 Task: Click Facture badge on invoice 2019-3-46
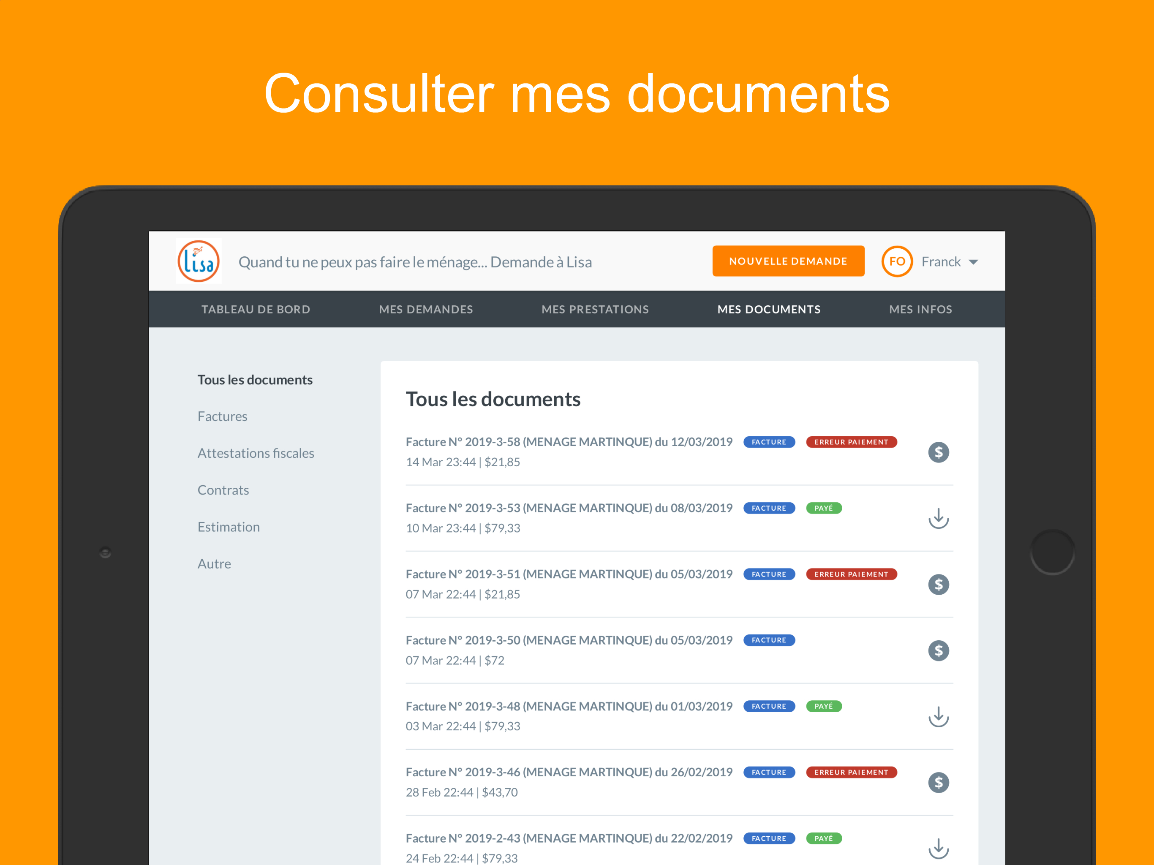pos(768,772)
